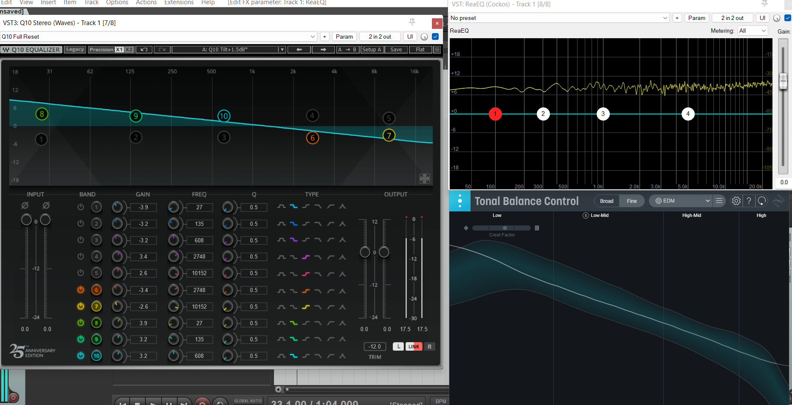Uncheck the ReaEQ FX bypass checkbox

[788, 18]
